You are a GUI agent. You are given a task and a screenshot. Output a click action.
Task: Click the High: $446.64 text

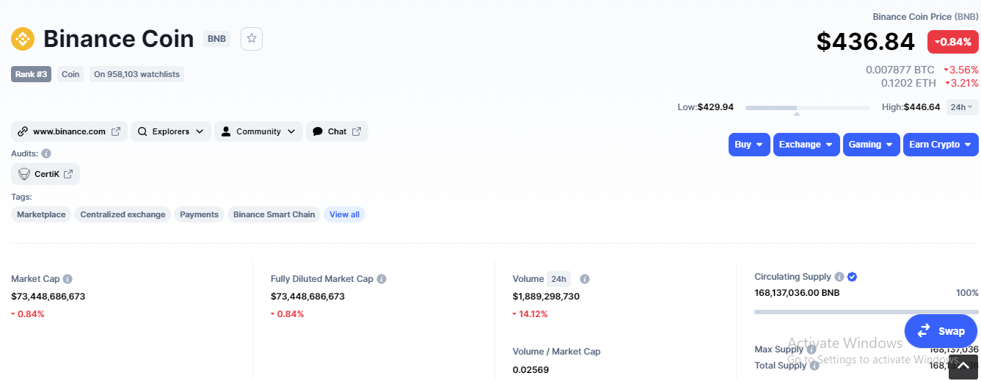(911, 107)
